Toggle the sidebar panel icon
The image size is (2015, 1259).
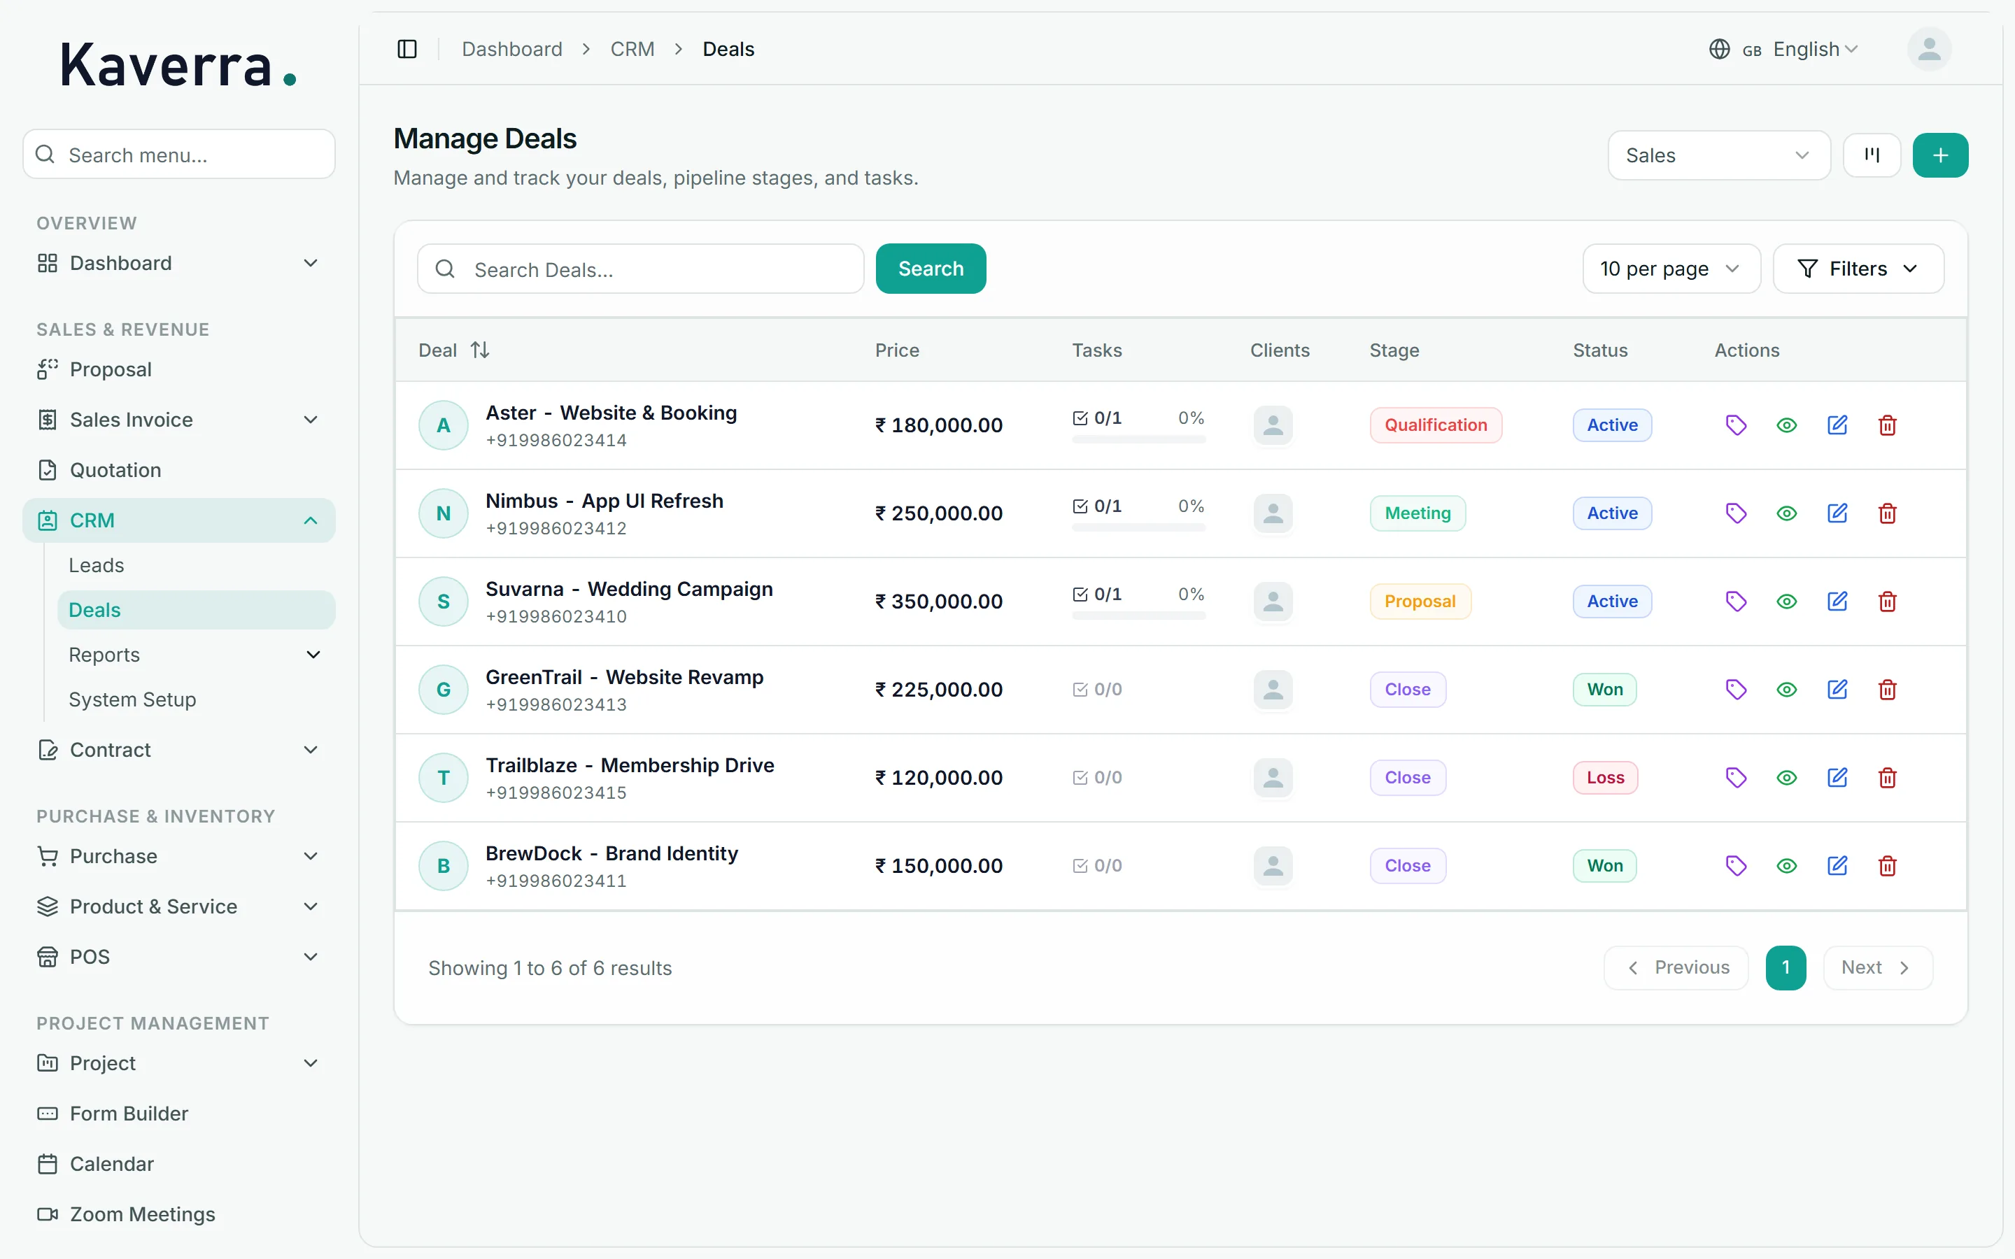coord(407,49)
